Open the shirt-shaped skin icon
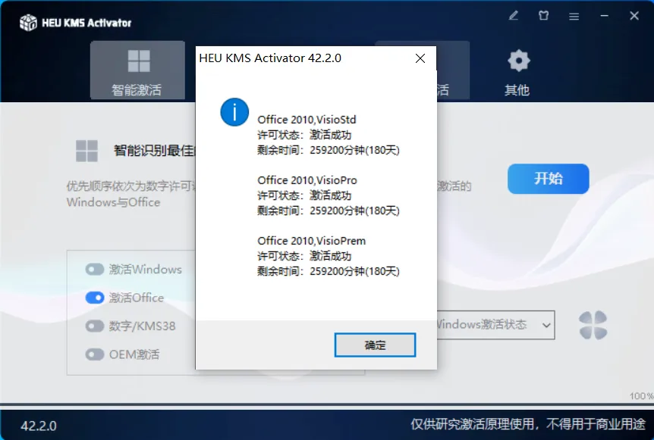Screen dimensions: 654x440 pyautogui.click(x=543, y=16)
